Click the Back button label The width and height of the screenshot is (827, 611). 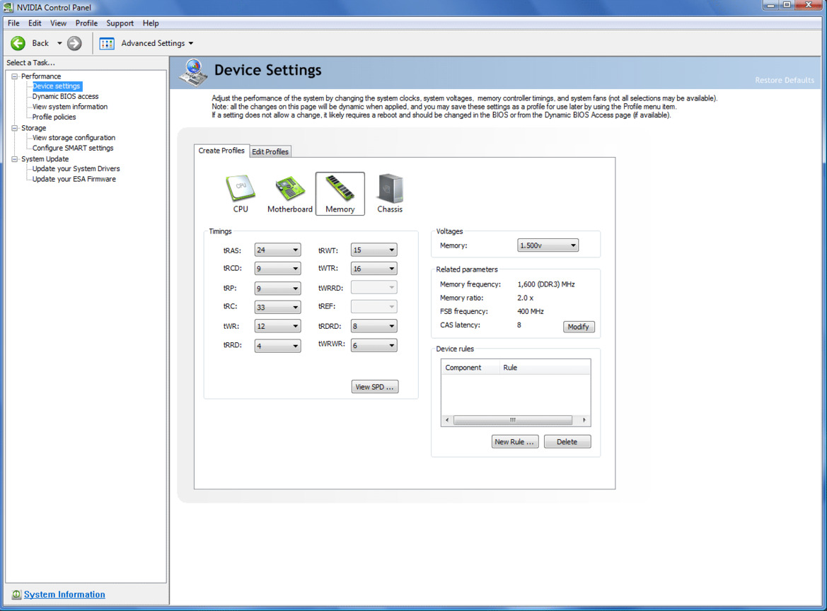click(40, 43)
